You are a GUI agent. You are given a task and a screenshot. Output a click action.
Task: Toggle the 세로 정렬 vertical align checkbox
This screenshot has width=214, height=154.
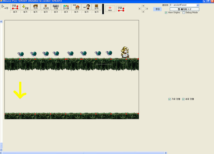click(183, 99)
